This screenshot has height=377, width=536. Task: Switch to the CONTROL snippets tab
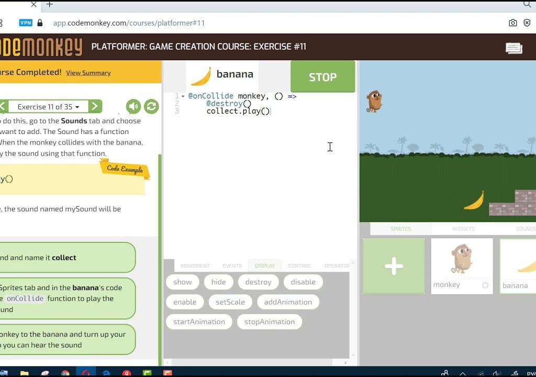tap(300, 266)
